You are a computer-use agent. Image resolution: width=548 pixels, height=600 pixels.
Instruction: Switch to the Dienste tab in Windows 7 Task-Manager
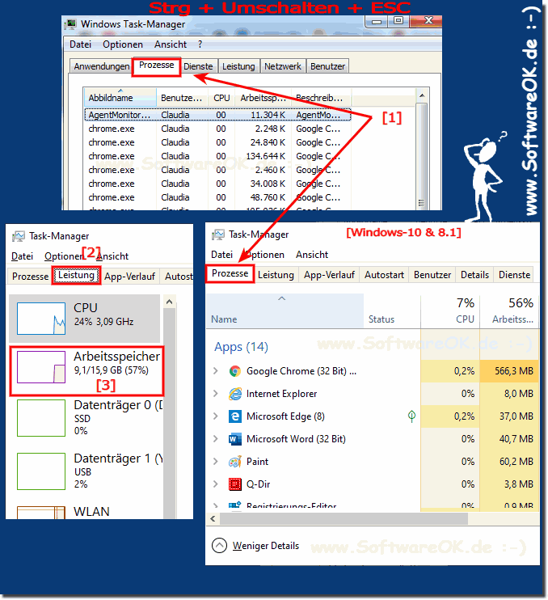pos(198,66)
